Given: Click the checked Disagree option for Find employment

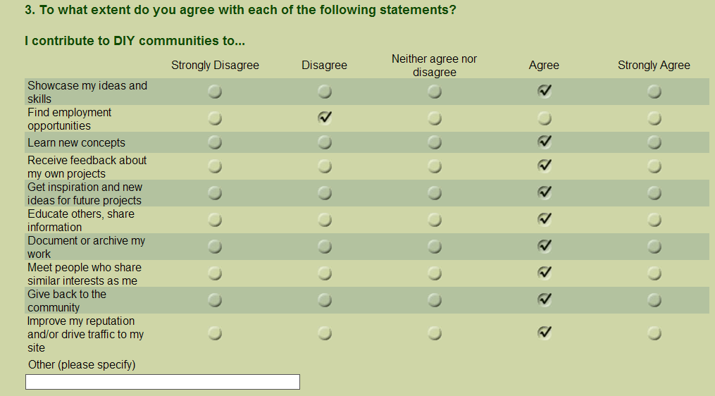Looking at the screenshot, I should pos(325,118).
